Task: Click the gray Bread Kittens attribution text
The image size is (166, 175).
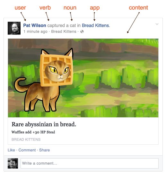Action: point(64,32)
